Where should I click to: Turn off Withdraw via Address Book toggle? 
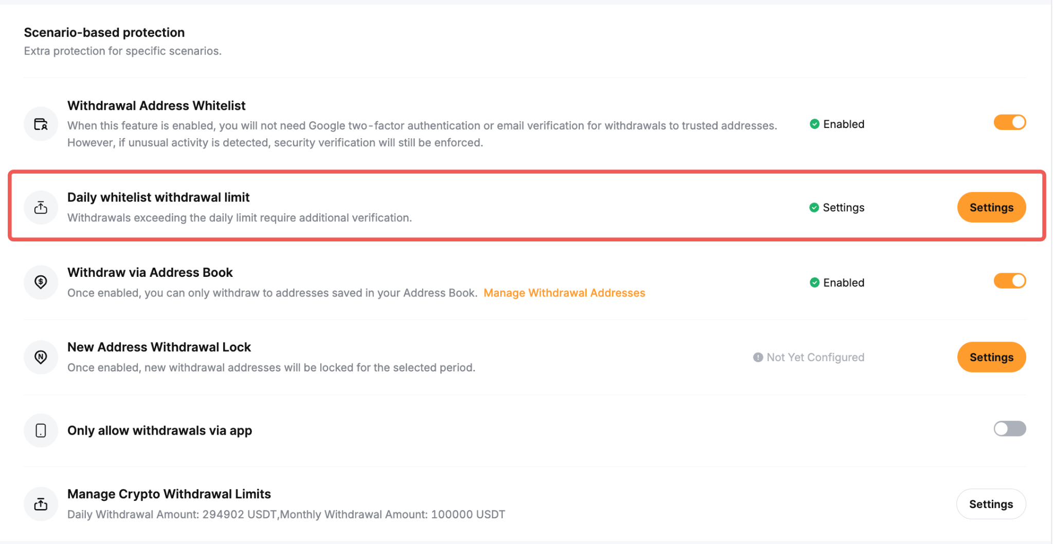[1009, 280]
